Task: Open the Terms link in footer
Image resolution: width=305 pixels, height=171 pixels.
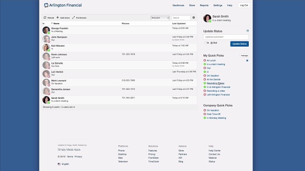Action: click(x=70, y=157)
